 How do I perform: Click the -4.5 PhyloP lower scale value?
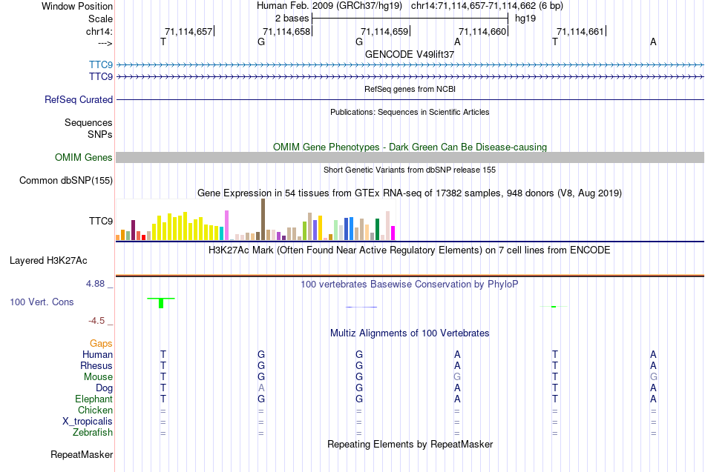[96, 321]
